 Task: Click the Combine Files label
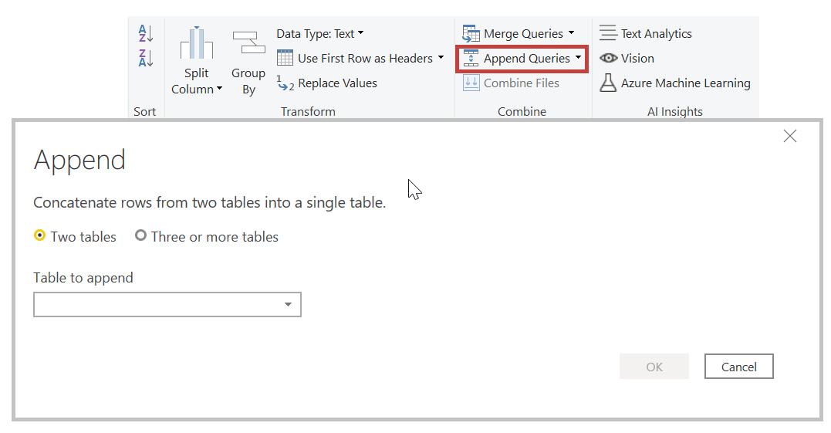tap(522, 83)
